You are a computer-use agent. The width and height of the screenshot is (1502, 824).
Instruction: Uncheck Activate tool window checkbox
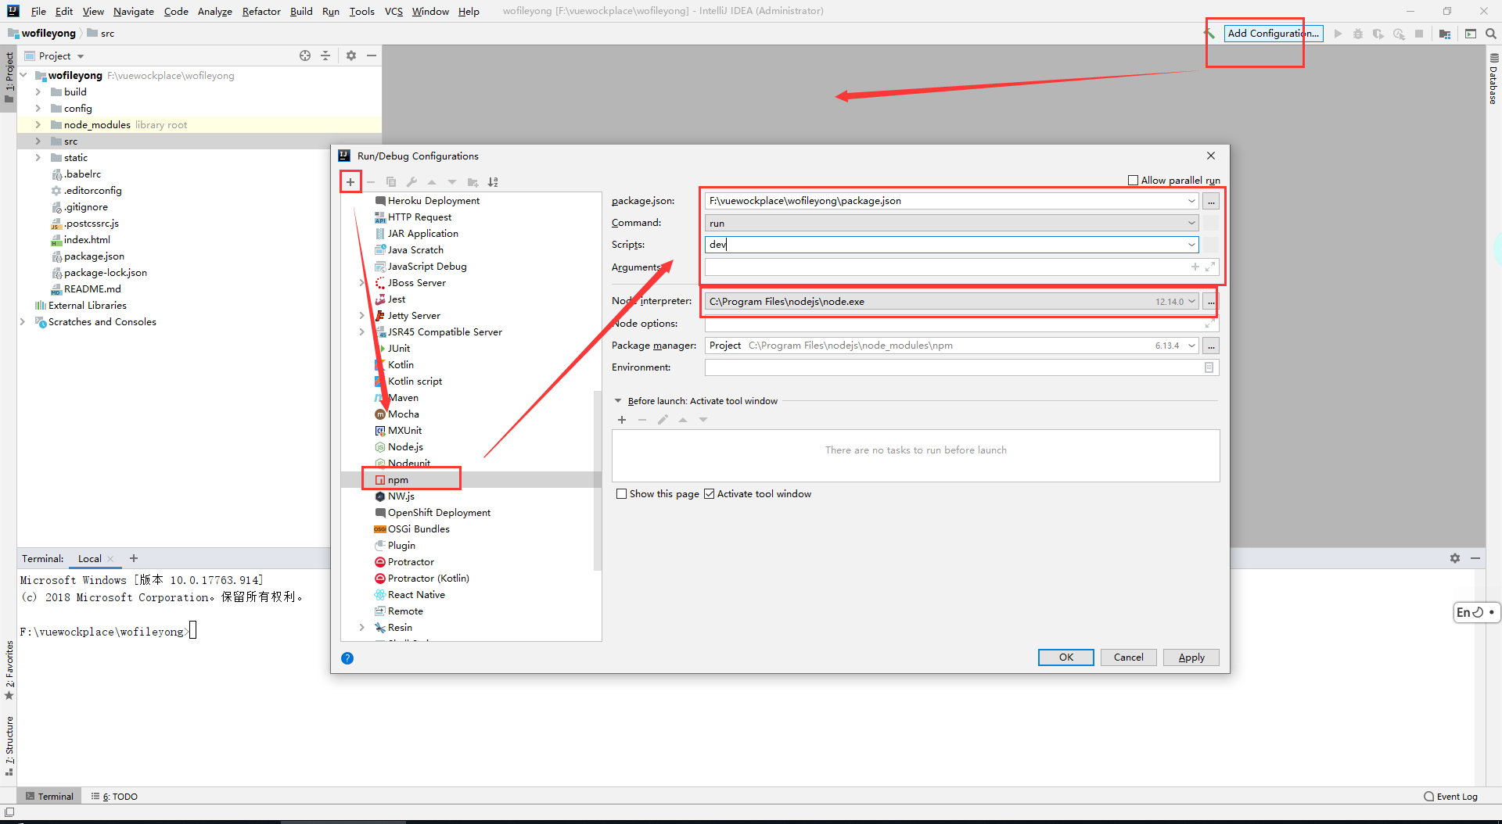[x=709, y=494]
